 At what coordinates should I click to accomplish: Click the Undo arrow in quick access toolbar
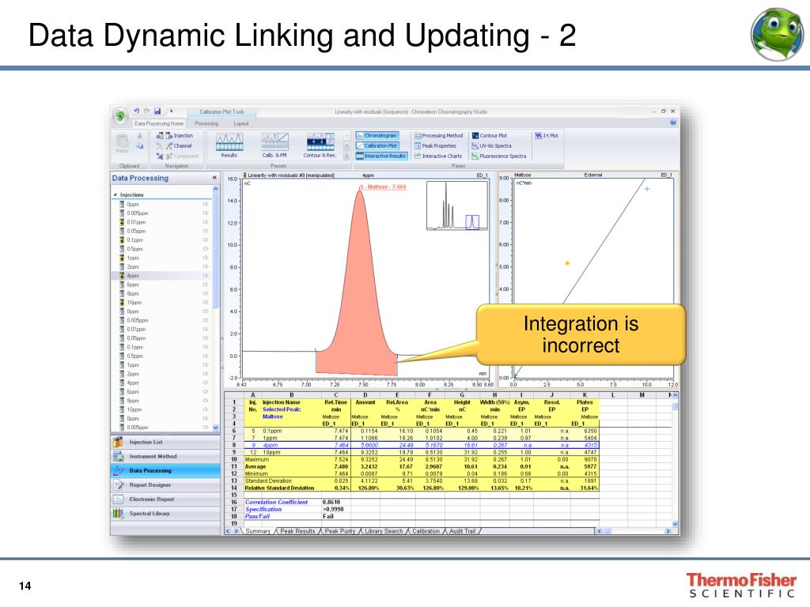pyautogui.click(x=137, y=111)
